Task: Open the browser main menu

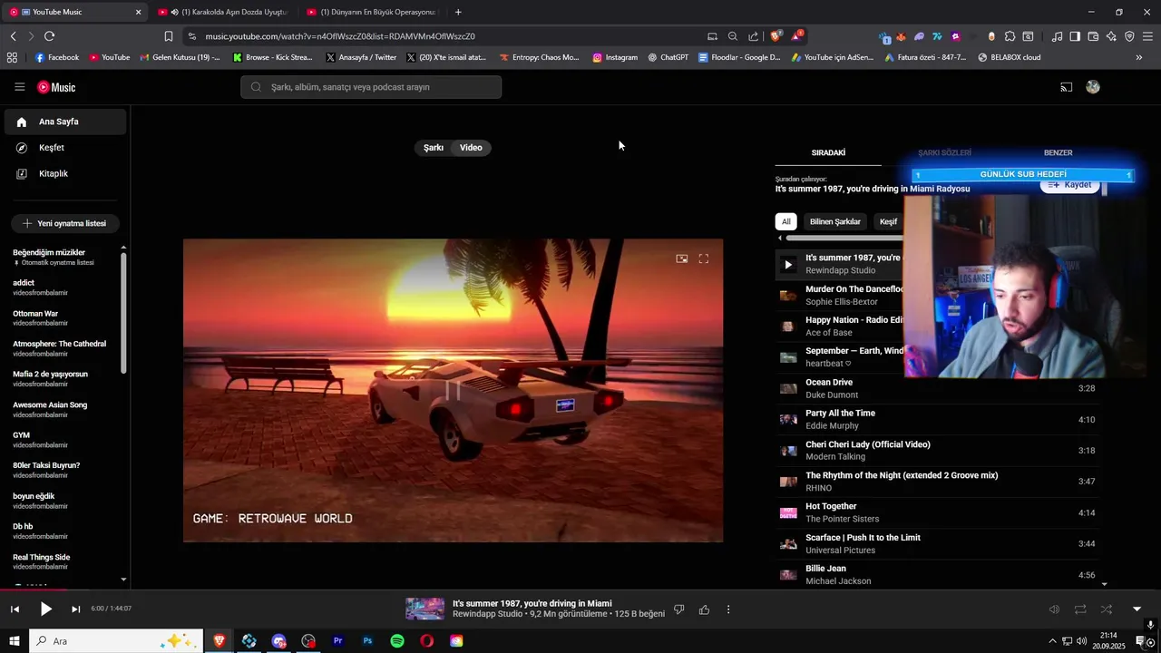Action: (x=1148, y=36)
